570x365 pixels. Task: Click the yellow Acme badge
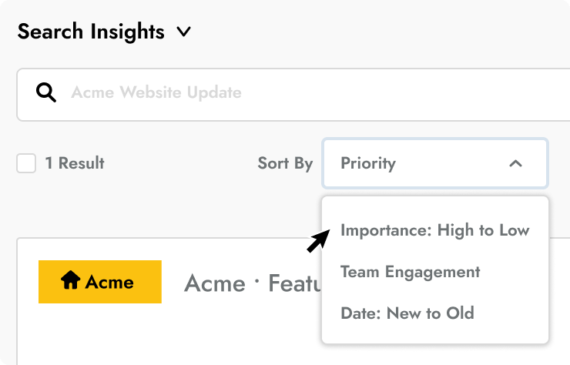(100, 282)
